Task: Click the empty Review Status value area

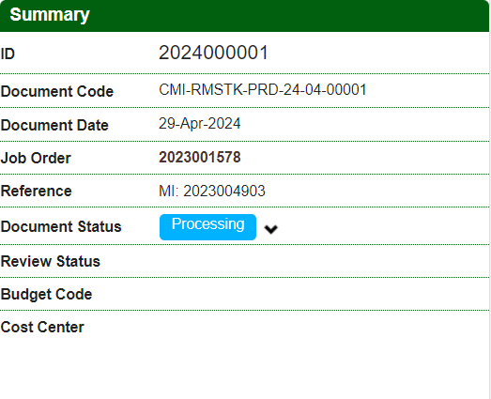Action: 324,261
